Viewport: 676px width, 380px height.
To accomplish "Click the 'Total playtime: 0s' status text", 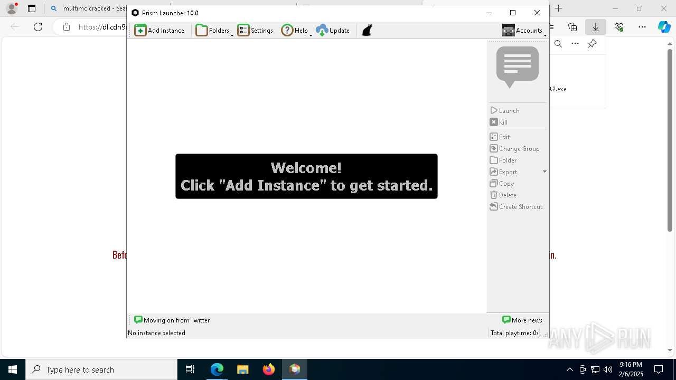I will coord(514,333).
